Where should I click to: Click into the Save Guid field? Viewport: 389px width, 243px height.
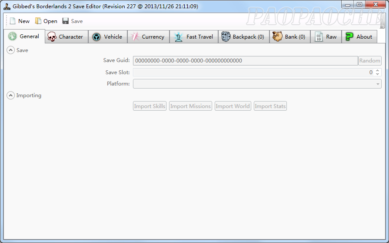pos(246,61)
